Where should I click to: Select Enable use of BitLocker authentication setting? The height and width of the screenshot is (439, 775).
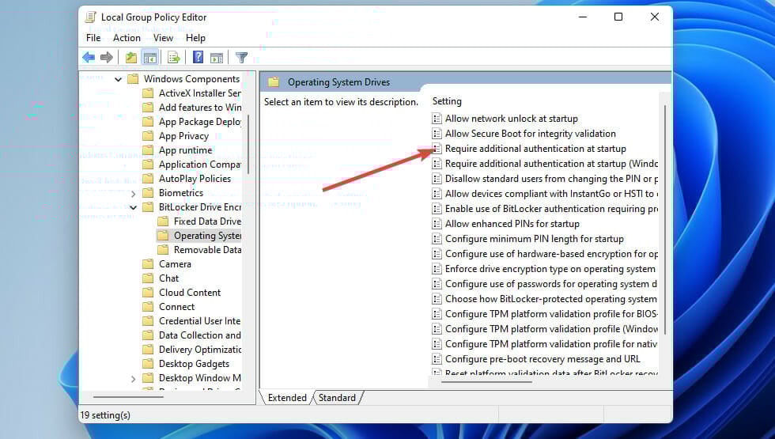551,209
